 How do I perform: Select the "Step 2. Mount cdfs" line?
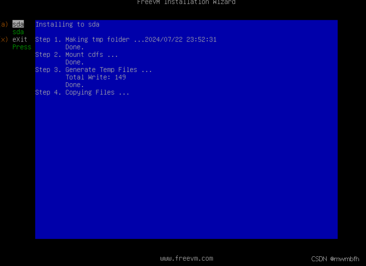click(x=77, y=55)
